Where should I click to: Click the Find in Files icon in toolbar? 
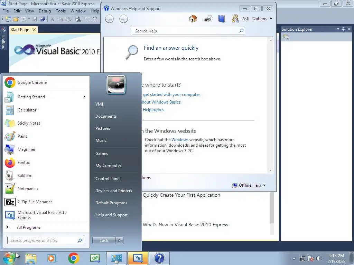tap(78, 19)
